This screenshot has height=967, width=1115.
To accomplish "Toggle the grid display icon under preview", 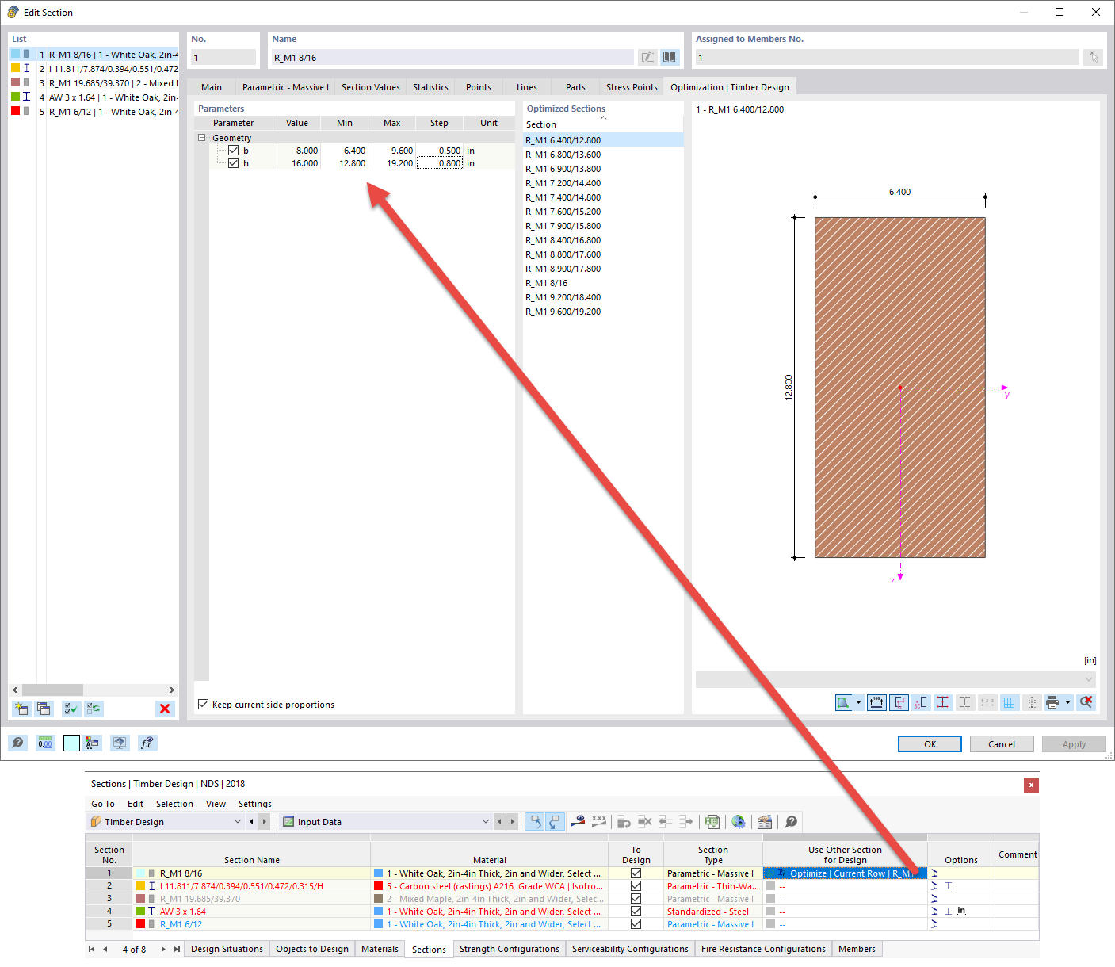I will (x=1010, y=702).
